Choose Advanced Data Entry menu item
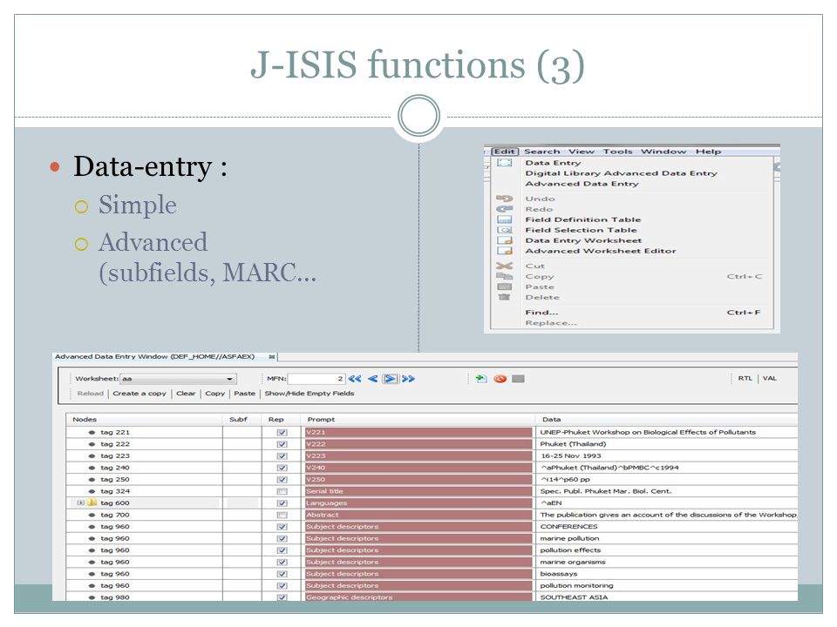Viewport: 837px width, 627px height. coord(582,184)
